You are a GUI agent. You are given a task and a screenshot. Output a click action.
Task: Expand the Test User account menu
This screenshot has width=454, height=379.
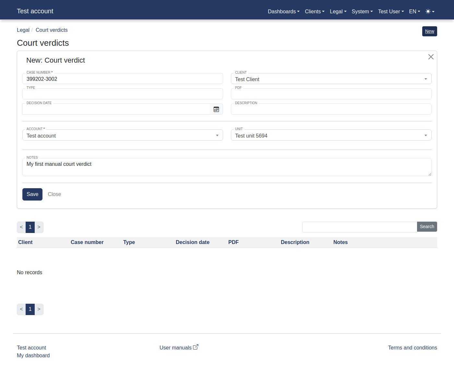point(391,11)
